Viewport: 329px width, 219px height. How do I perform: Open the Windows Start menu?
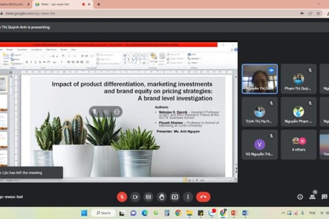(84, 213)
